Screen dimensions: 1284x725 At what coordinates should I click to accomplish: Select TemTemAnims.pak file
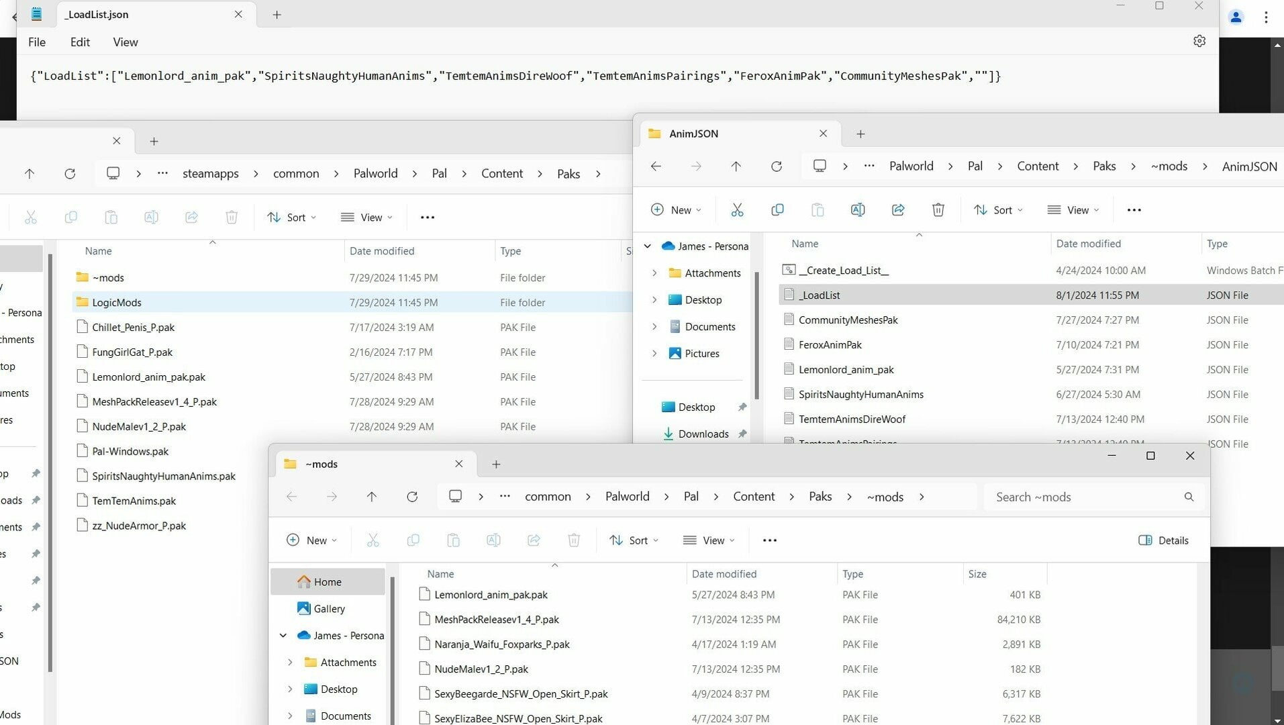coord(134,501)
